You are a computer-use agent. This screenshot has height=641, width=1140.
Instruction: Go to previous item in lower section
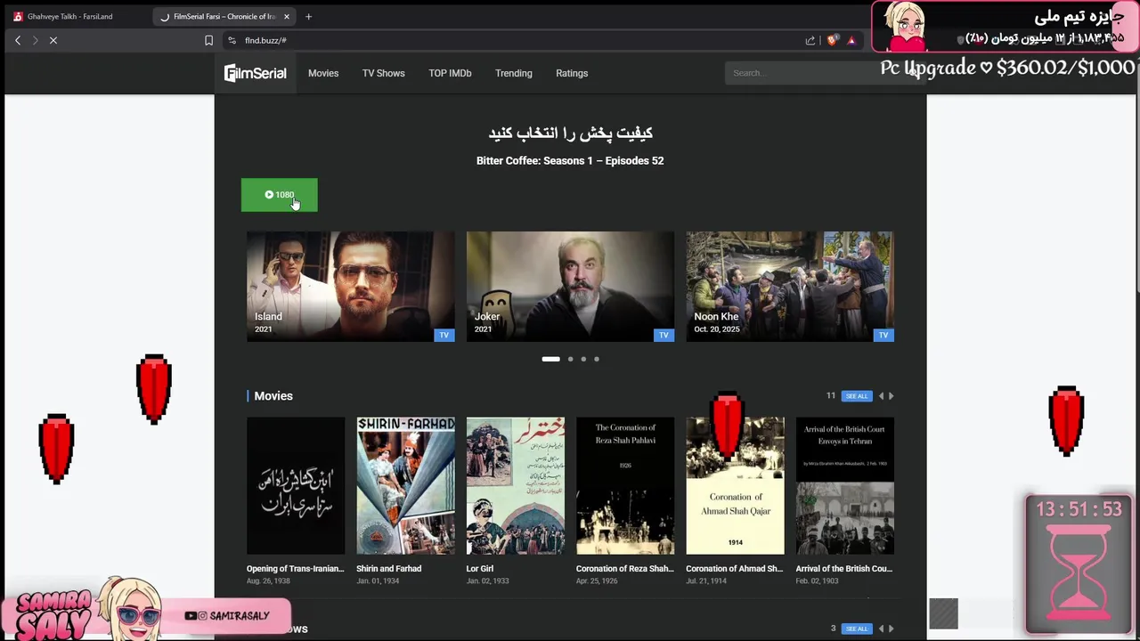pos(881,629)
